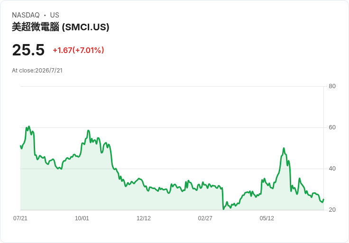Click the 07/21 x-axis date label
This screenshot has height=243, width=349.
[x=20, y=218]
